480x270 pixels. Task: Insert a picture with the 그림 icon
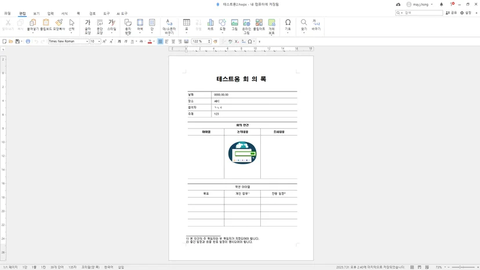click(234, 23)
